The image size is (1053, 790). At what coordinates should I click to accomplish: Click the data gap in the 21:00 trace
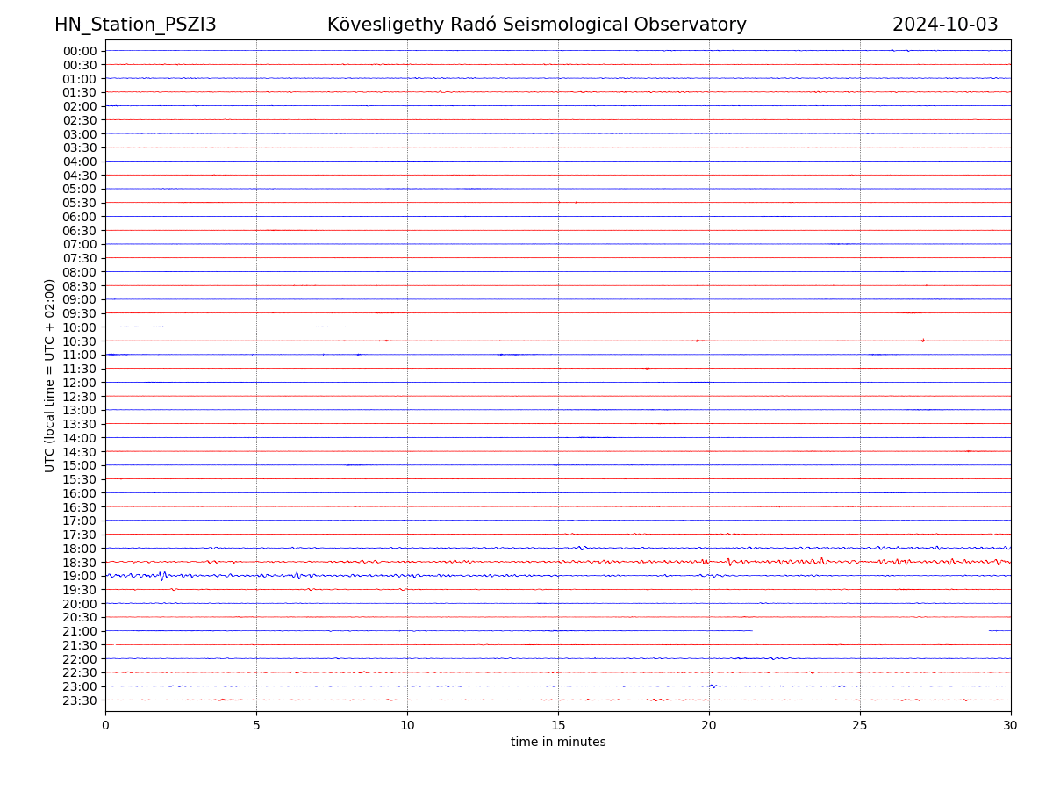click(x=870, y=630)
